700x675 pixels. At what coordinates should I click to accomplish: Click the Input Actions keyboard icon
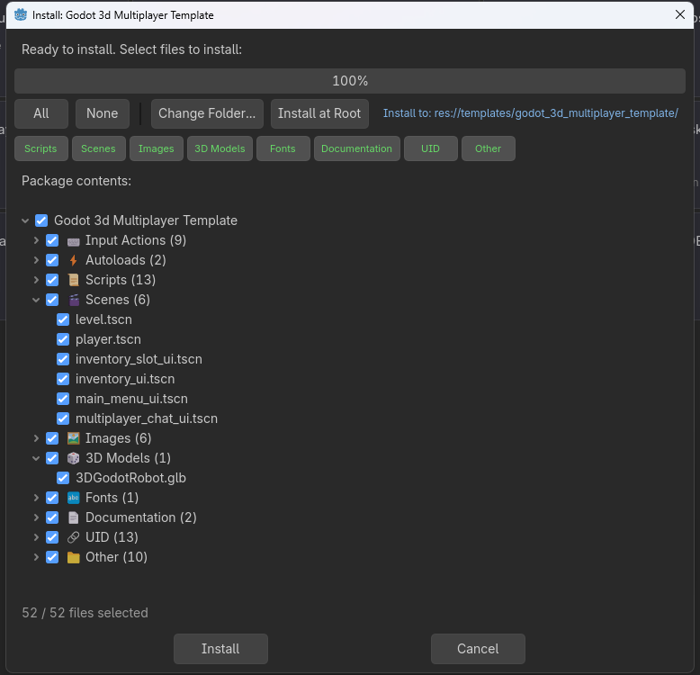(73, 241)
